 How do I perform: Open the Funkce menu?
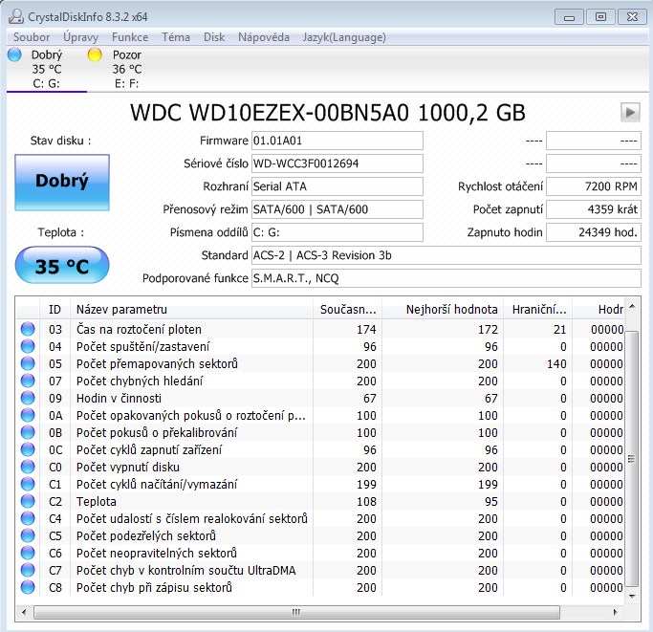click(130, 37)
